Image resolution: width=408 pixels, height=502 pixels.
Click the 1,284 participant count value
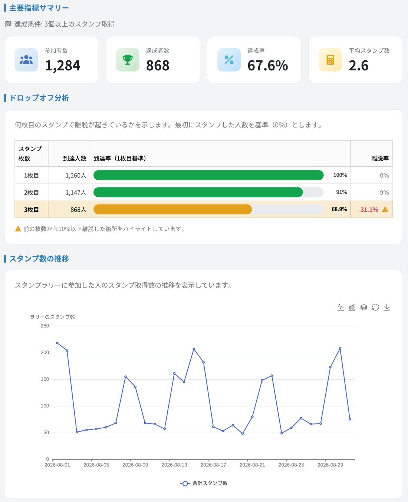click(x=63, y=66)
